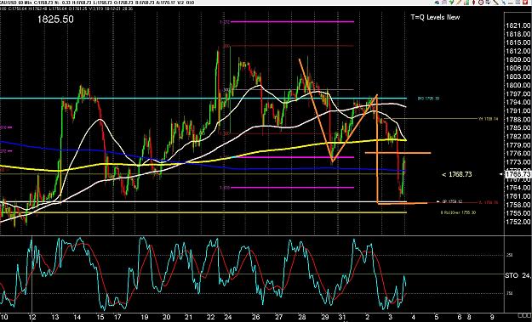Click the chart title text at top left
The height and width of the screenshot is (322, 532).
(97, 3)
